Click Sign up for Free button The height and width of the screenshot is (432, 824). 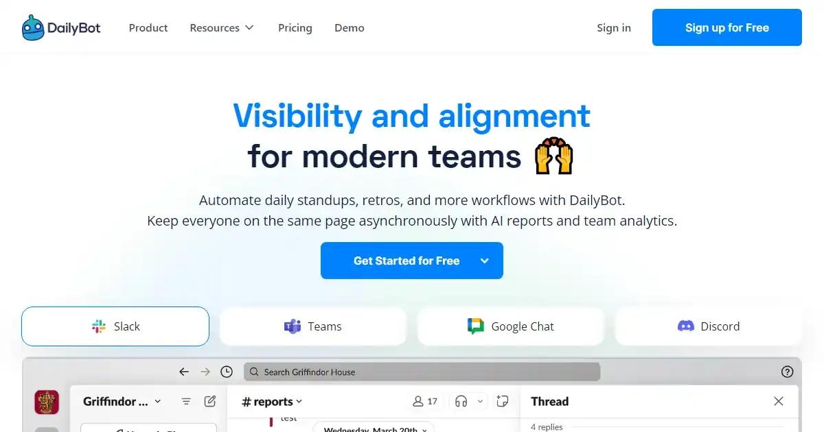[727, 27]
